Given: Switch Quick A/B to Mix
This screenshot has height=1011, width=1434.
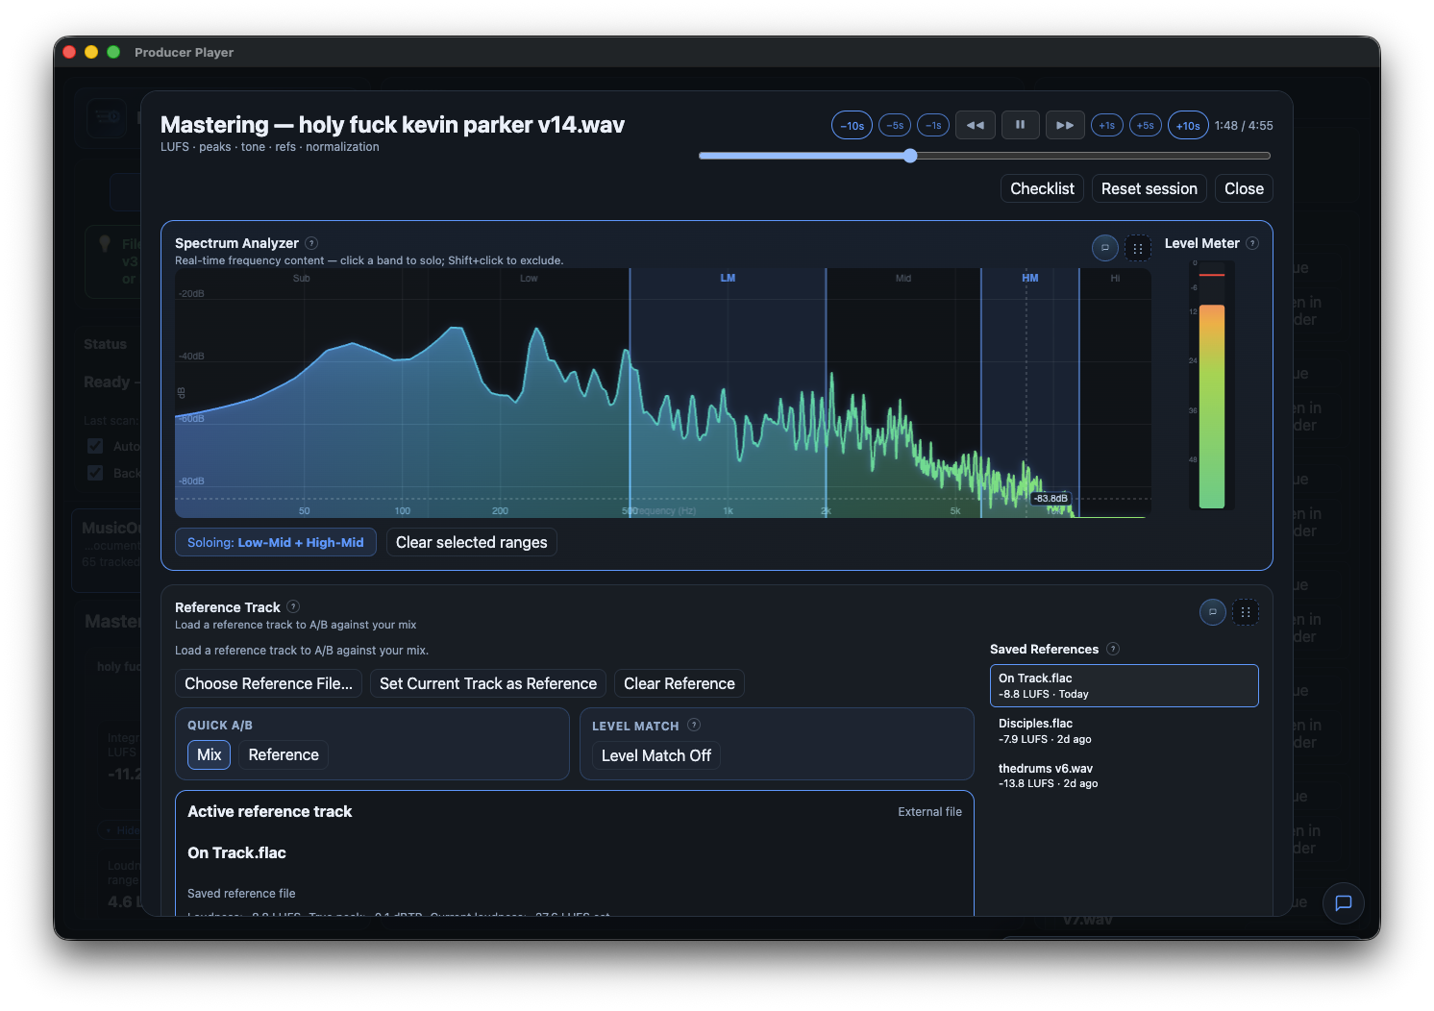Looking at the screenshot, I should [x=209, y=754].
